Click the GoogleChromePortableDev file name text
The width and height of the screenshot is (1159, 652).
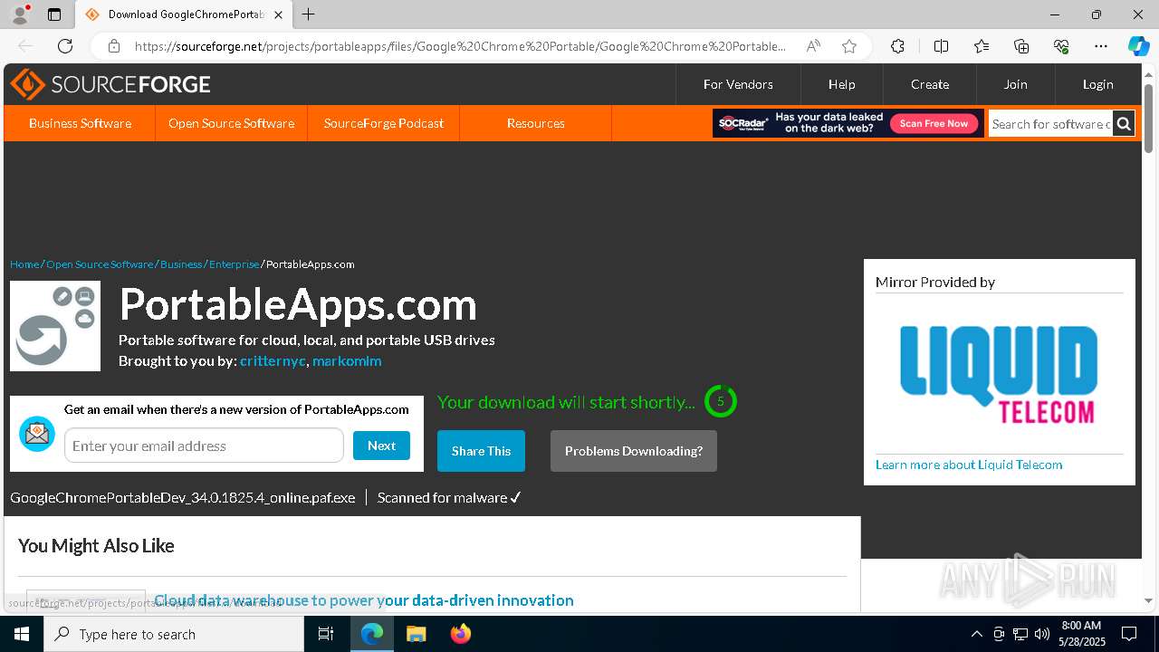[x=183, y=497]
